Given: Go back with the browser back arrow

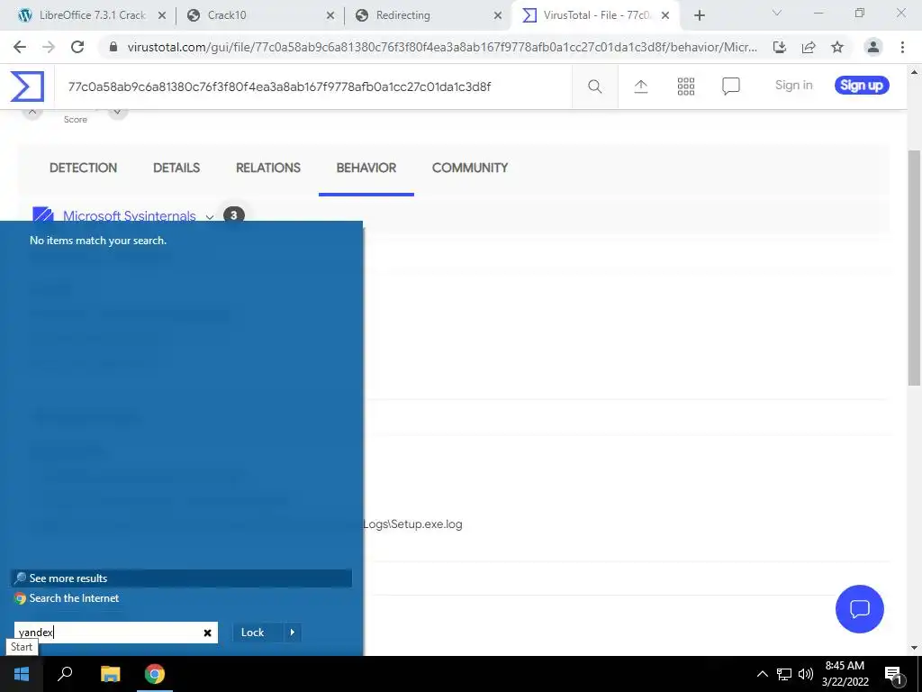Looking at the screenshot, I should coord(20,47).
